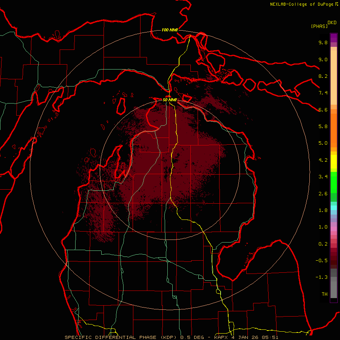Image resolution: width=340 pixels, height=340 pixels.
Task: Pick the 2.6 scale label
Action: tap(323, 194)
